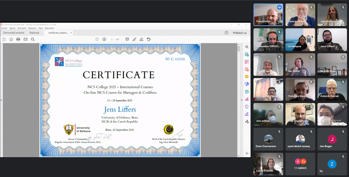
Task: Select Ian Smith's video tile
Action: click(x=300, y=65)
